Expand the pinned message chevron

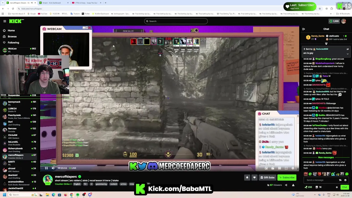tap(348, 54)
